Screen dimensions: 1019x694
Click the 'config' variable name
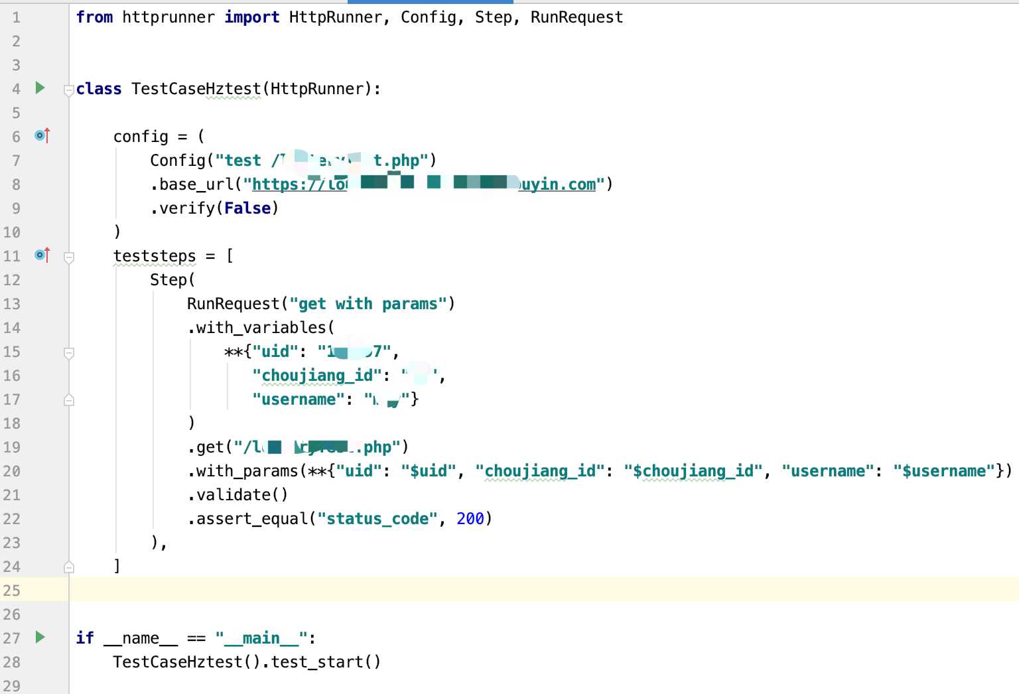[141, 137]
